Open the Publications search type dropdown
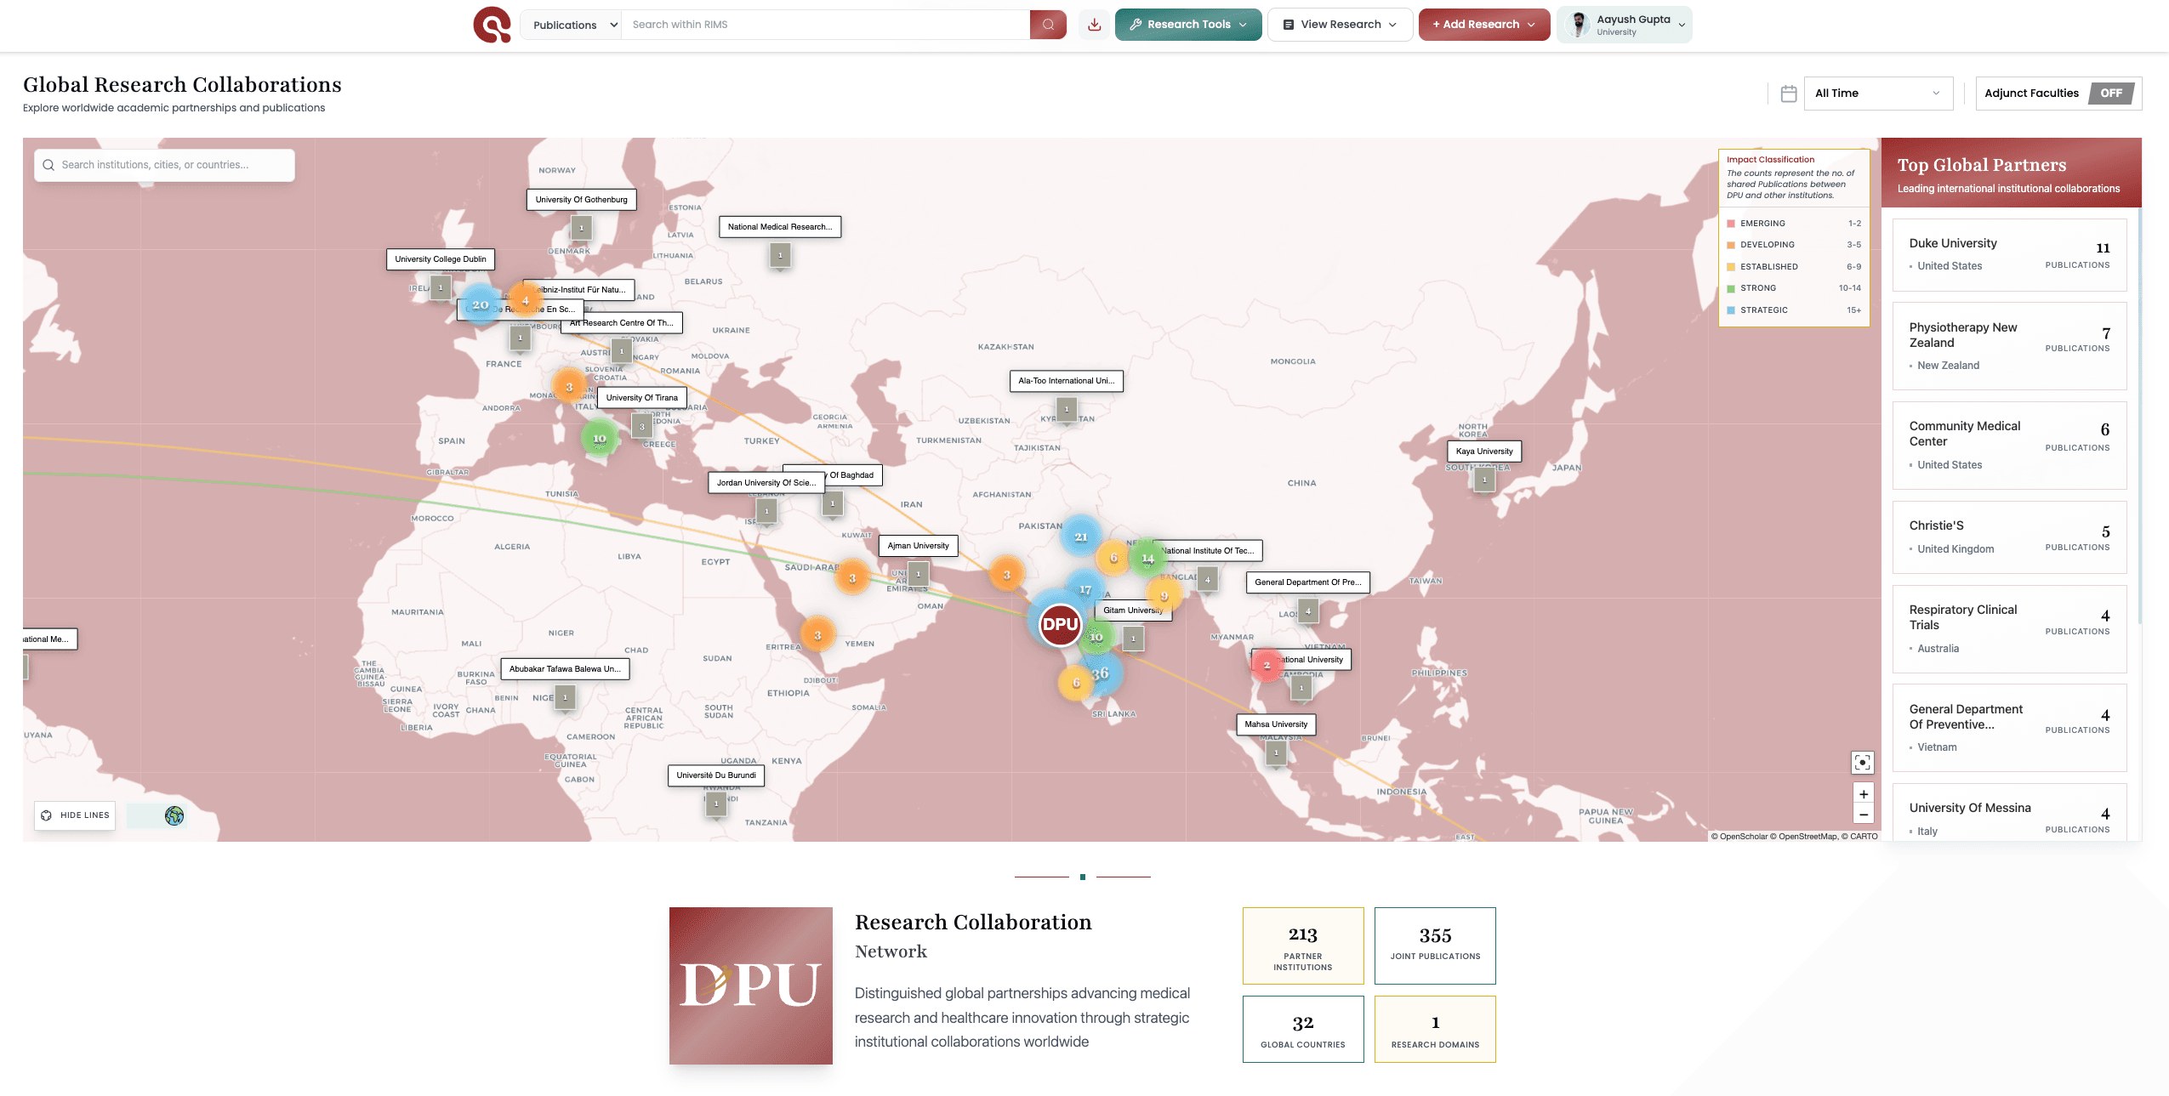Viewport: 2169px width, 1096px height. [x=572, y=25]
